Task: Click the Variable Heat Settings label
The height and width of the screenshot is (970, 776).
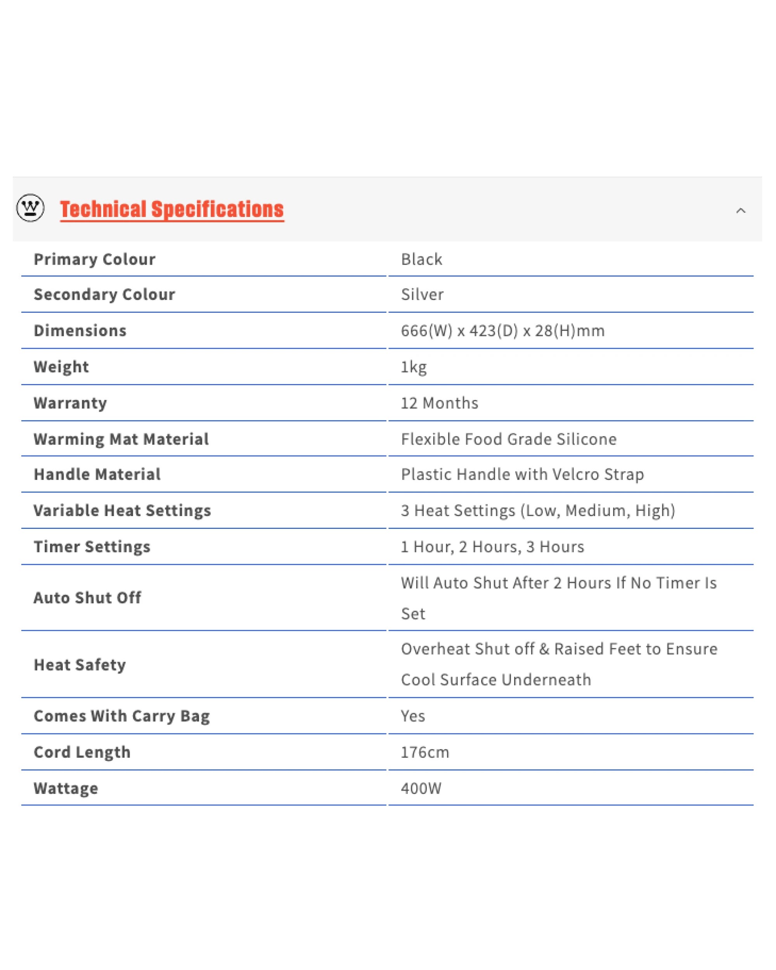Action: 122,510
